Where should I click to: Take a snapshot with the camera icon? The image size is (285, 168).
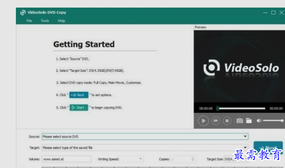click(x=240, y=121)
